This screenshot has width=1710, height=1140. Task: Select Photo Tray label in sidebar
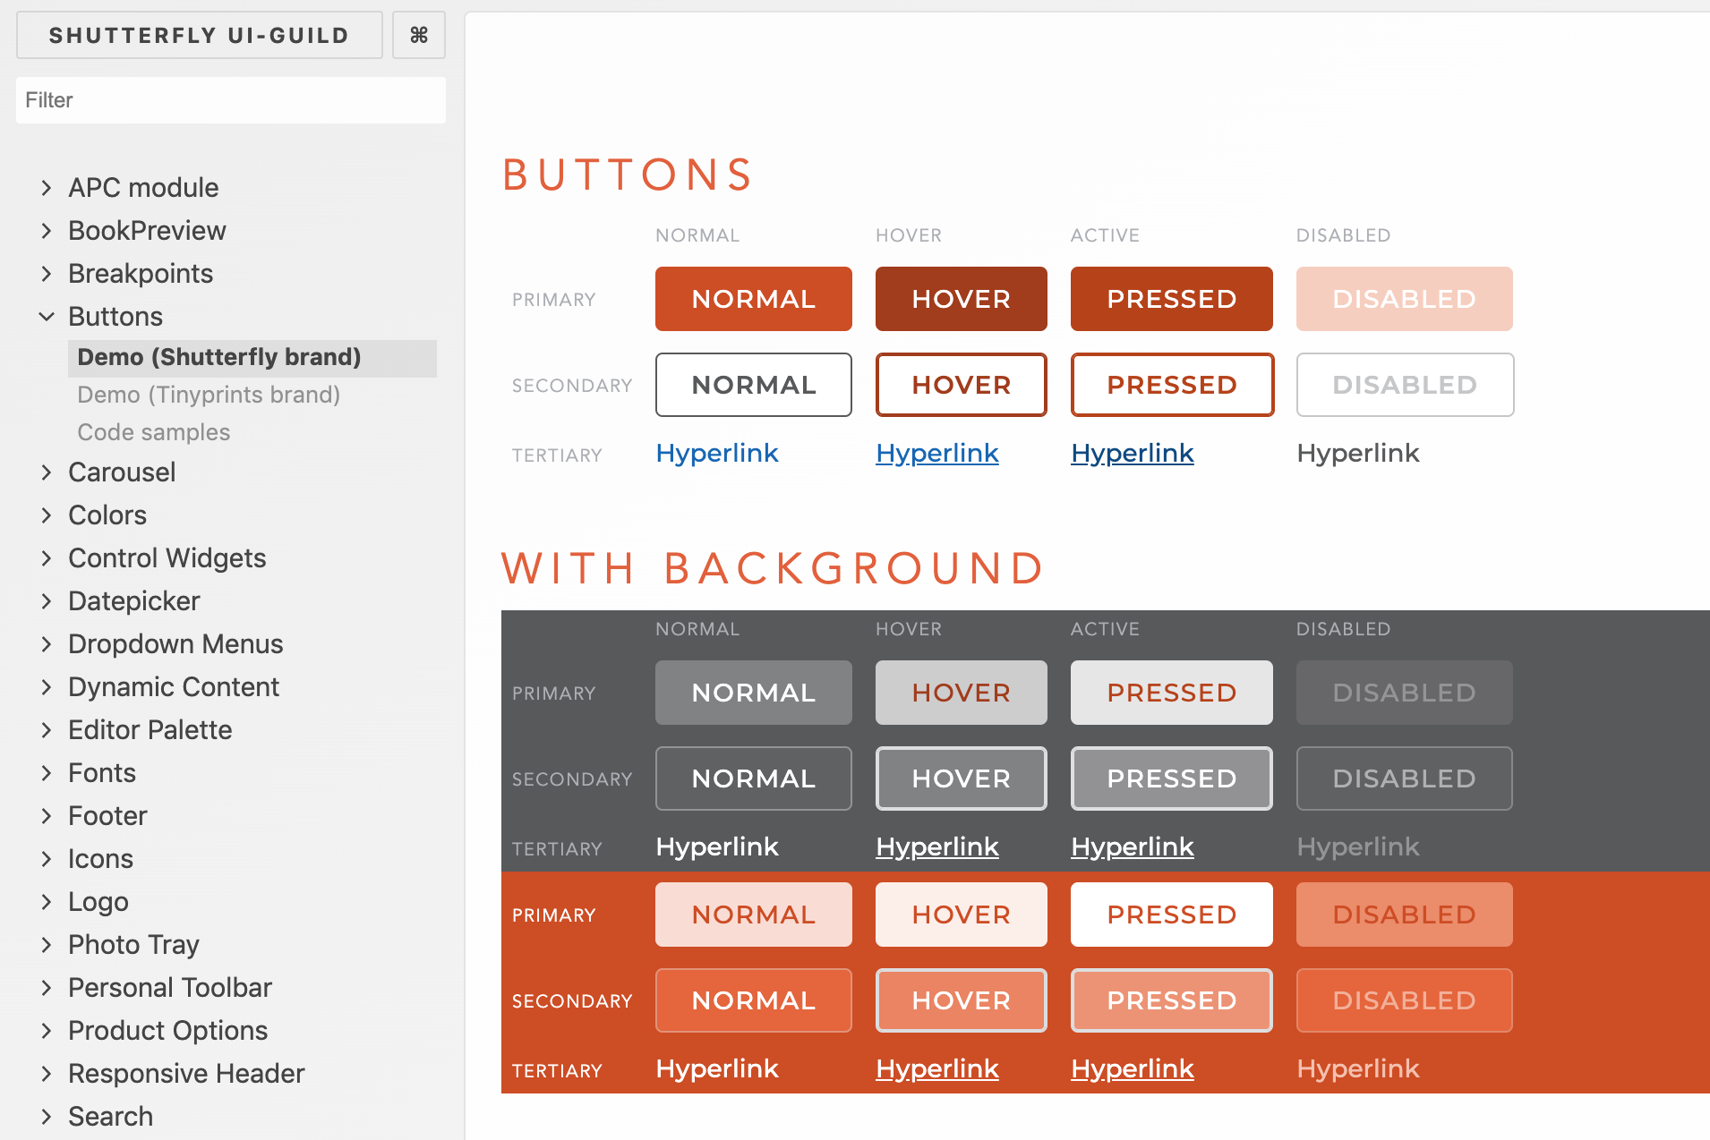click(x=133, y=945)
